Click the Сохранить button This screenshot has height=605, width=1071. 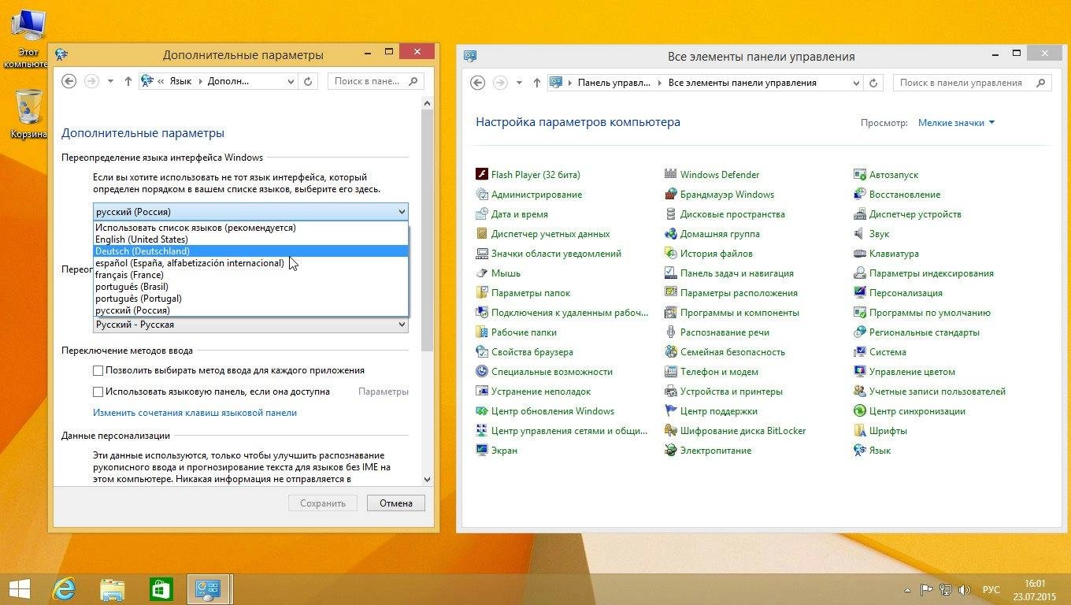click(x=323, y=503)
